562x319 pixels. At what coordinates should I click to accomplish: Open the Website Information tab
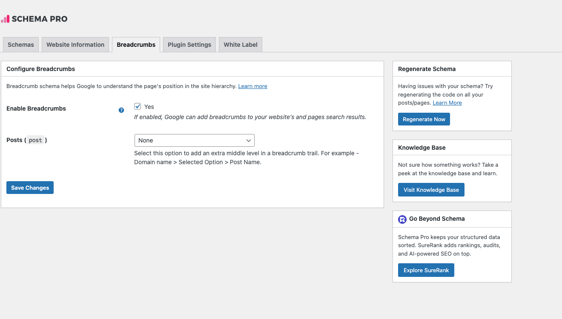(x=75, y=45)
